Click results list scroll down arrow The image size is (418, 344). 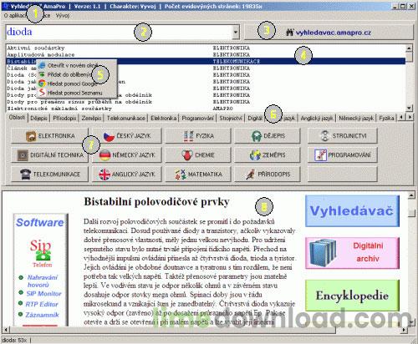[409, 108]
